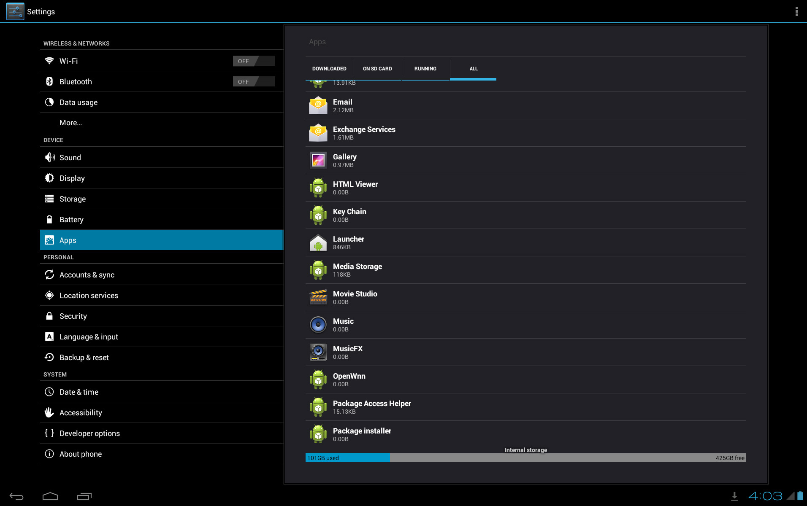Open the Package Access Helper entry
807x506 pixels.
tap(526, 407)
